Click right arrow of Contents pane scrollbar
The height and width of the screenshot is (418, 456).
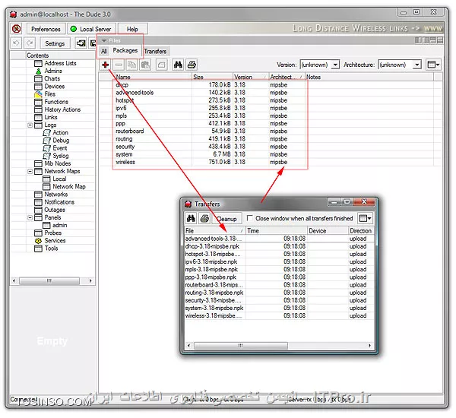90,280
